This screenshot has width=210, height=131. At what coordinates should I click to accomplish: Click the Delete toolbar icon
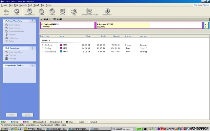52,12
